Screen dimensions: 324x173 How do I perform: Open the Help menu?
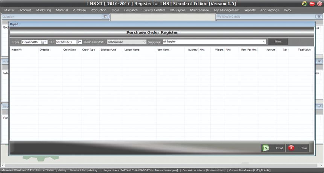pos(287,10)
